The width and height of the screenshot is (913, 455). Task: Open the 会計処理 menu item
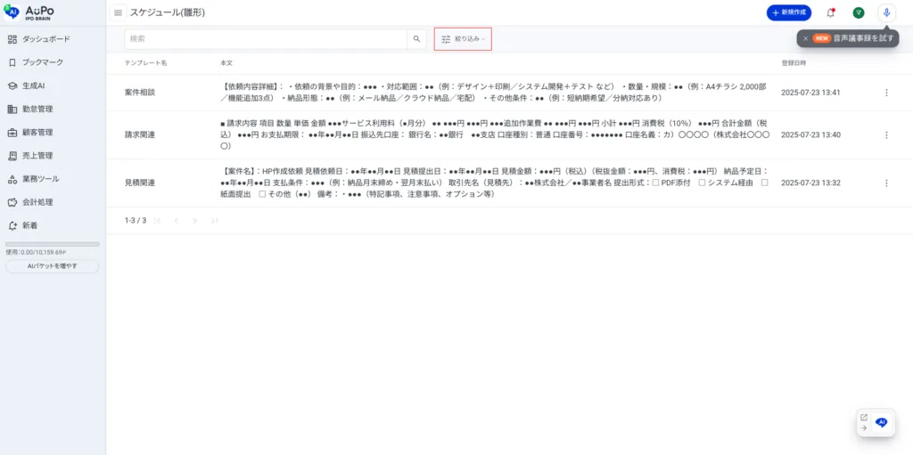pos(53,202)
